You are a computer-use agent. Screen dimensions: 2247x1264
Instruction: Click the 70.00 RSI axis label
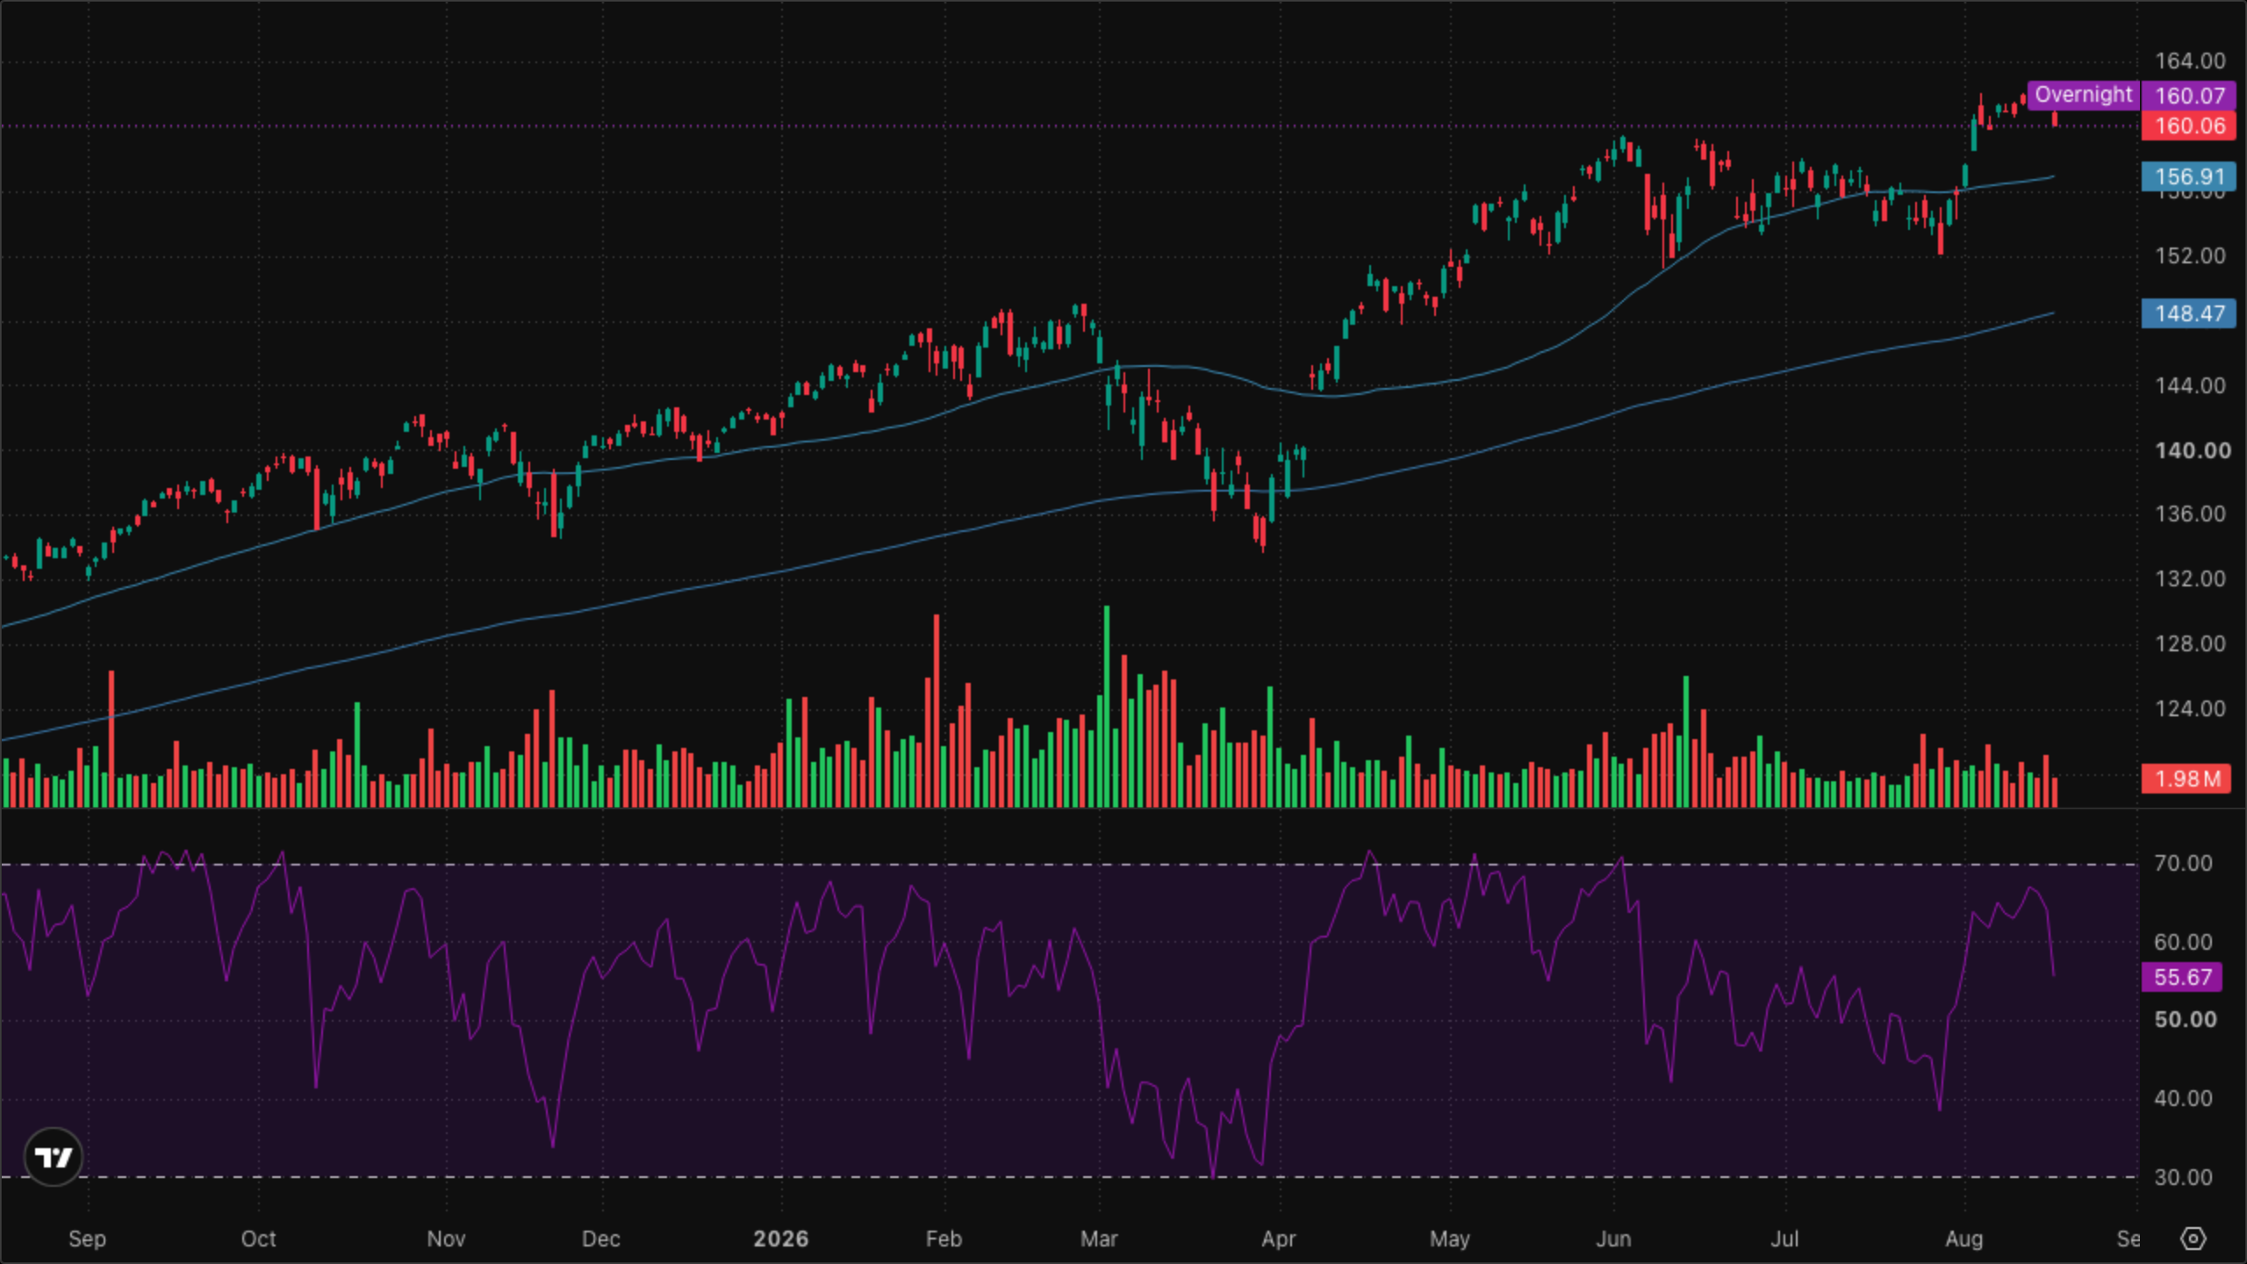click(x=2183, y=863)
